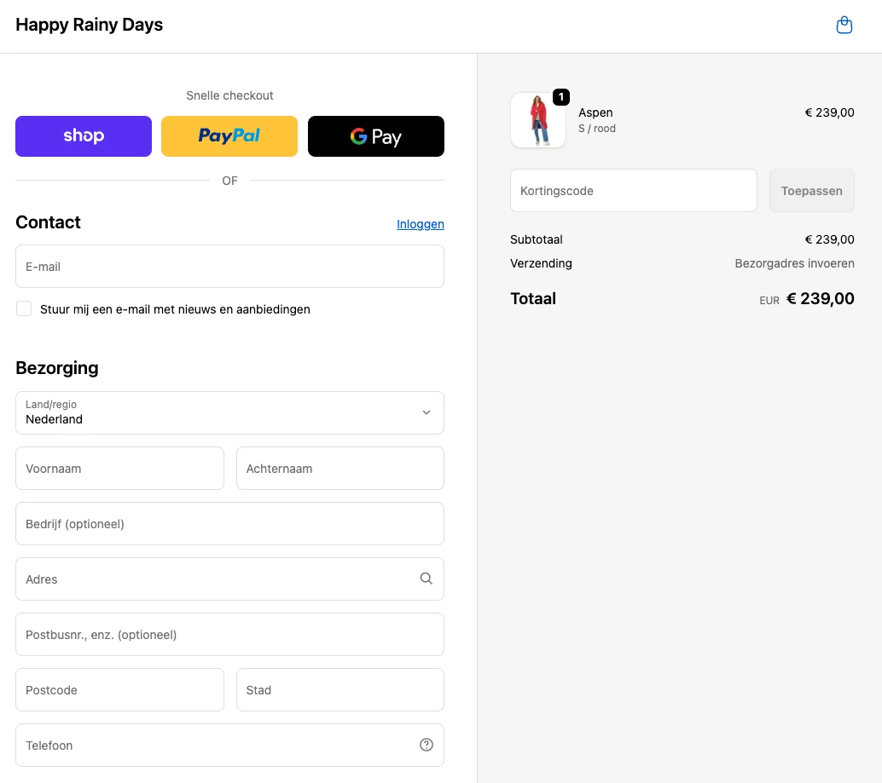Screen dimensions: 882x783
Task: Choose PayPal express checkout
Action: pyautogui.click(x=229, y=136)
